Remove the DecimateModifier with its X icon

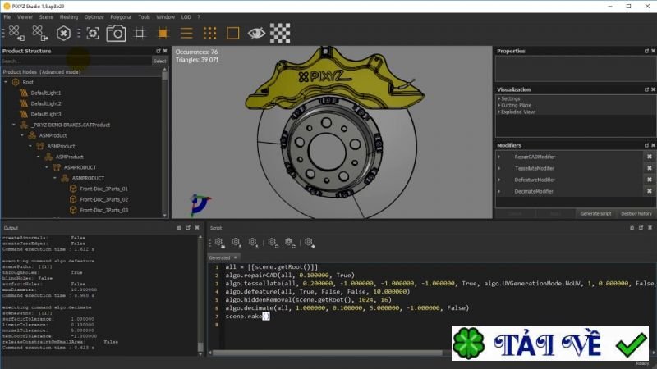(x=649, y=191)
